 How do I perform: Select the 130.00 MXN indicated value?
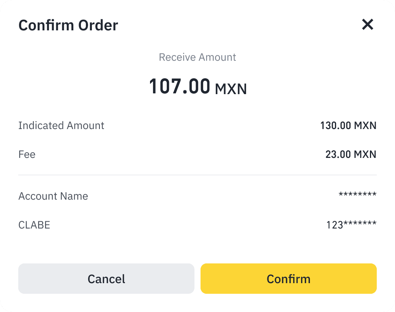coord(348,126)
